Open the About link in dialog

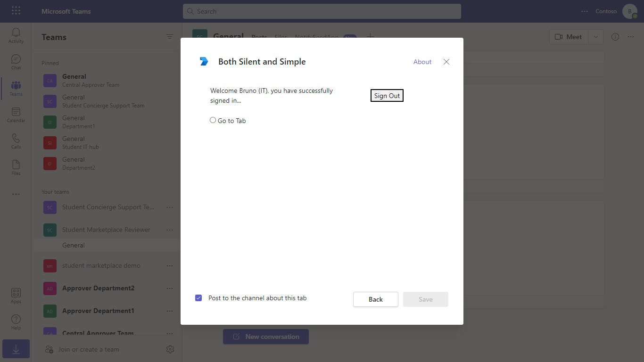click(x=422, y=62)
